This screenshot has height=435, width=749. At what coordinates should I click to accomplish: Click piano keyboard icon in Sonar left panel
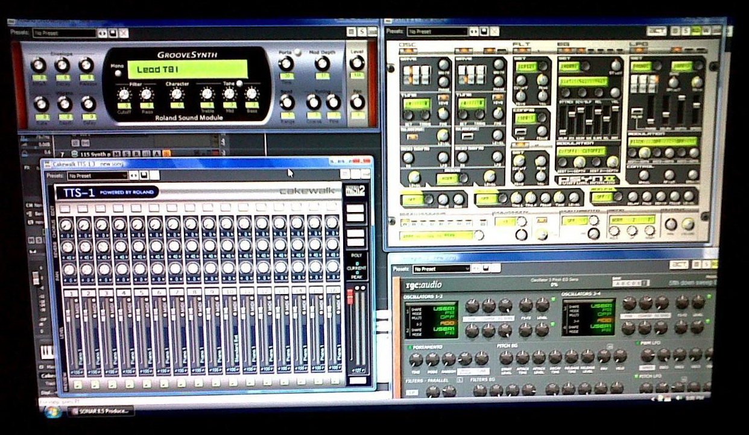coord(48,352)
